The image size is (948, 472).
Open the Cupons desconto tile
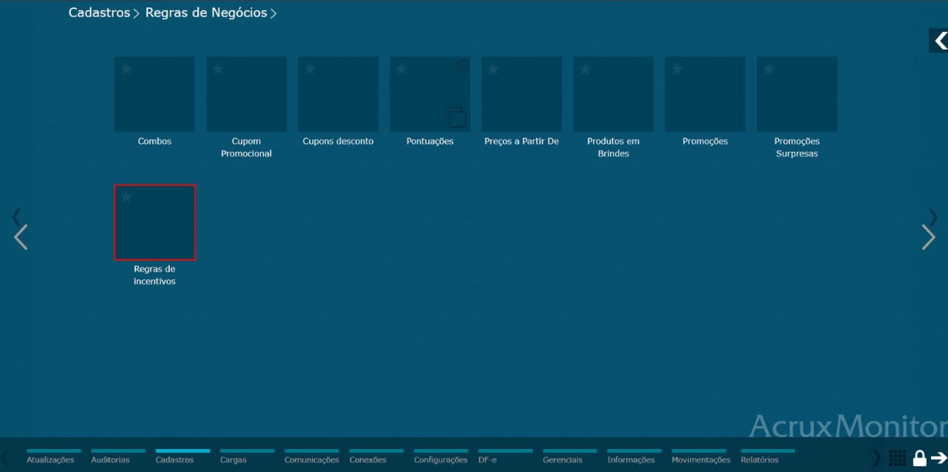(338, 94)
